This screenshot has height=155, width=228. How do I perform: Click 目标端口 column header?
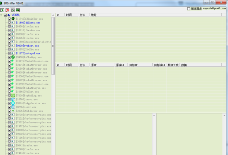point(159,65)
